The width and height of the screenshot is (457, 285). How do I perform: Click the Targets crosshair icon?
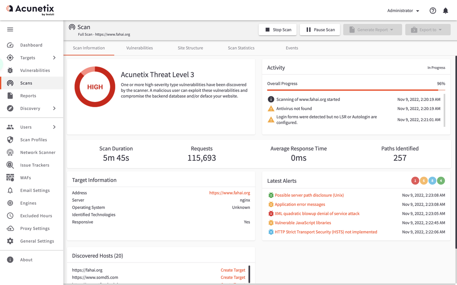(x=10, y=58)
